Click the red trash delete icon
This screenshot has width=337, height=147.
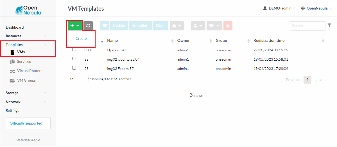click(228, 26)
